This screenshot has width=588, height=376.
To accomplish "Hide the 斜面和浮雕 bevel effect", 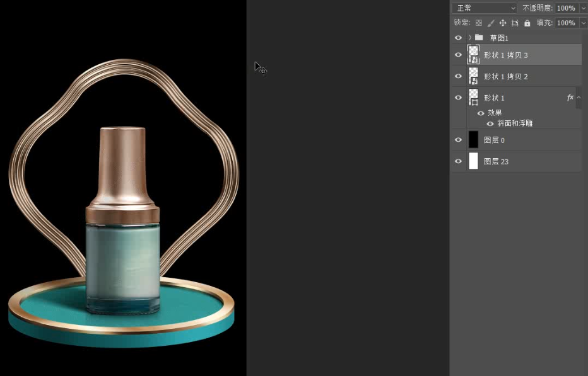I will [490, 123].
